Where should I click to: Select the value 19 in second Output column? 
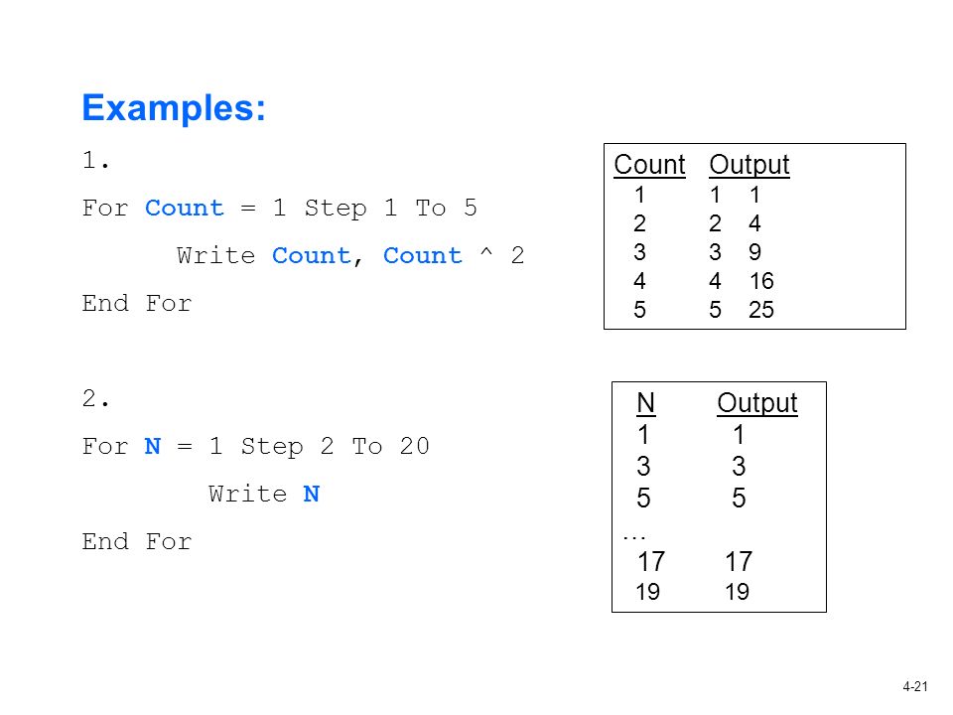click(x=738, y=592)
